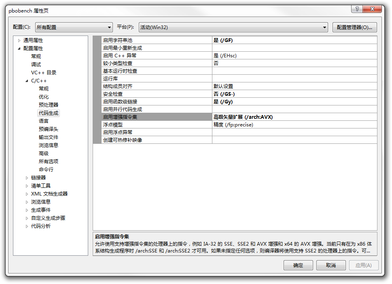The width and height of the screenshot is (392, 284).
Task: Select 优化 under C/C++
Action: click(44, 97)
